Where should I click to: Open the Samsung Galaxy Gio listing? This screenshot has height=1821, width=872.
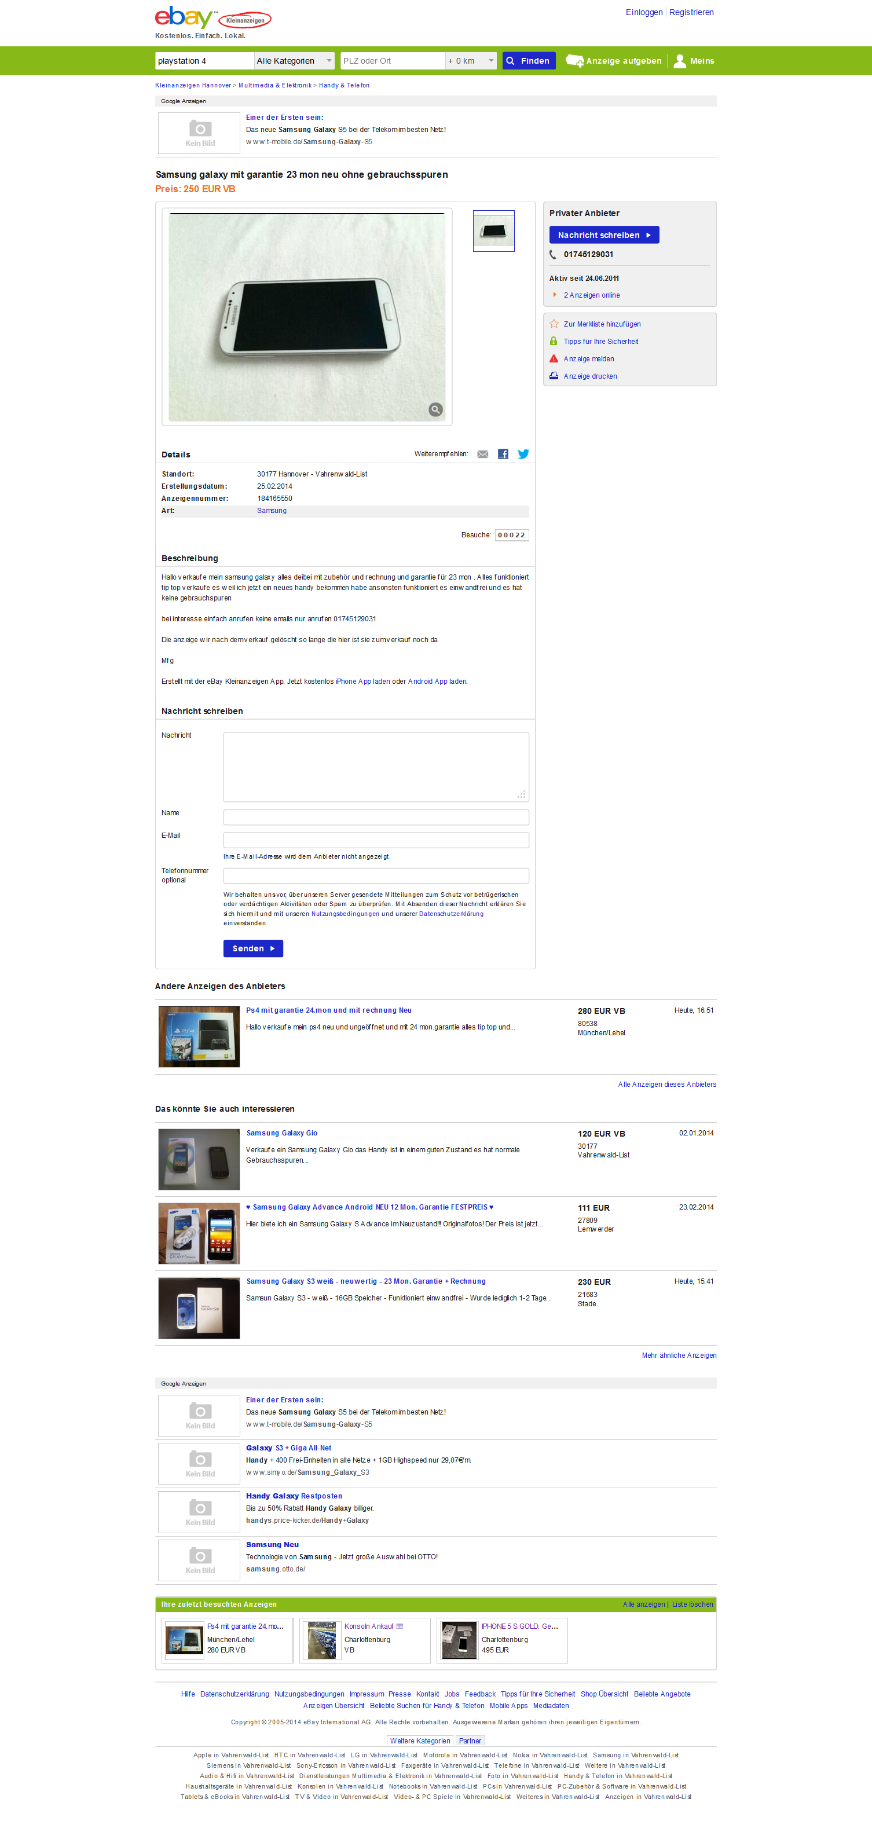pos(281,1133)
